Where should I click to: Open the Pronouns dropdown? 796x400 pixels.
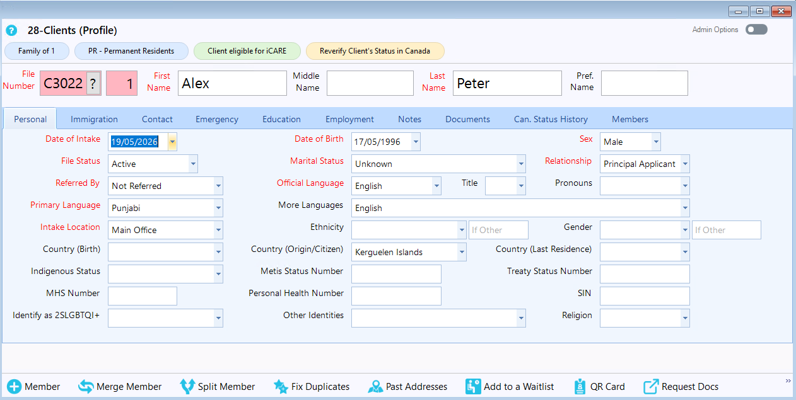[x=685, y=186]
